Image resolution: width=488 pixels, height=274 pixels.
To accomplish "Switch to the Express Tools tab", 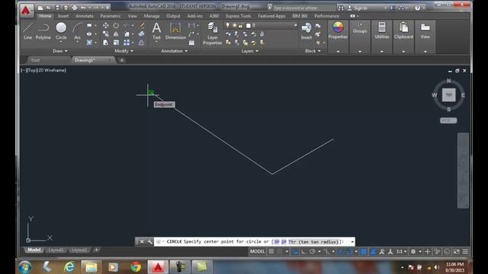I will tap(239, 16).
